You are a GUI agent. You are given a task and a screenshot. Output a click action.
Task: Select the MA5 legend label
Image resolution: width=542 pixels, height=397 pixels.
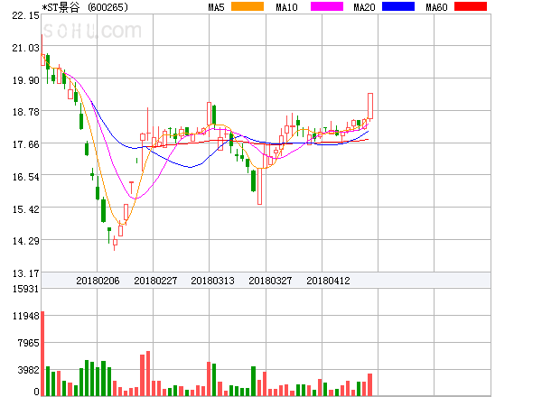[x=216, y=7]
